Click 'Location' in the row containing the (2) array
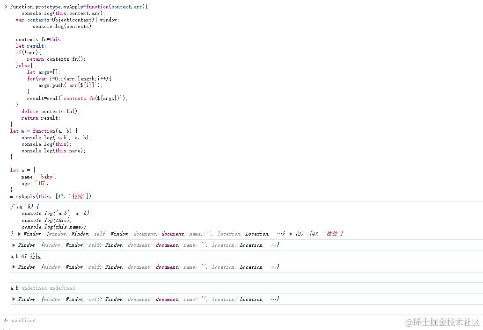Viewport: 483px width, 330px height. 257,234
